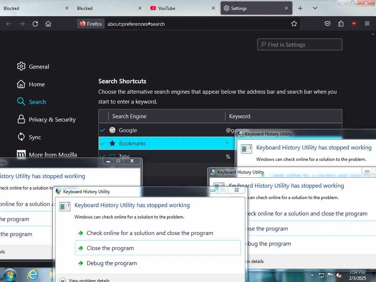Viewport: 376px width, 282px height.
Task: Click the about:preferences#search address field
Action: tap(136, 24)
